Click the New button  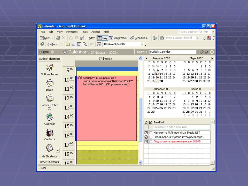tap(45, 38)
